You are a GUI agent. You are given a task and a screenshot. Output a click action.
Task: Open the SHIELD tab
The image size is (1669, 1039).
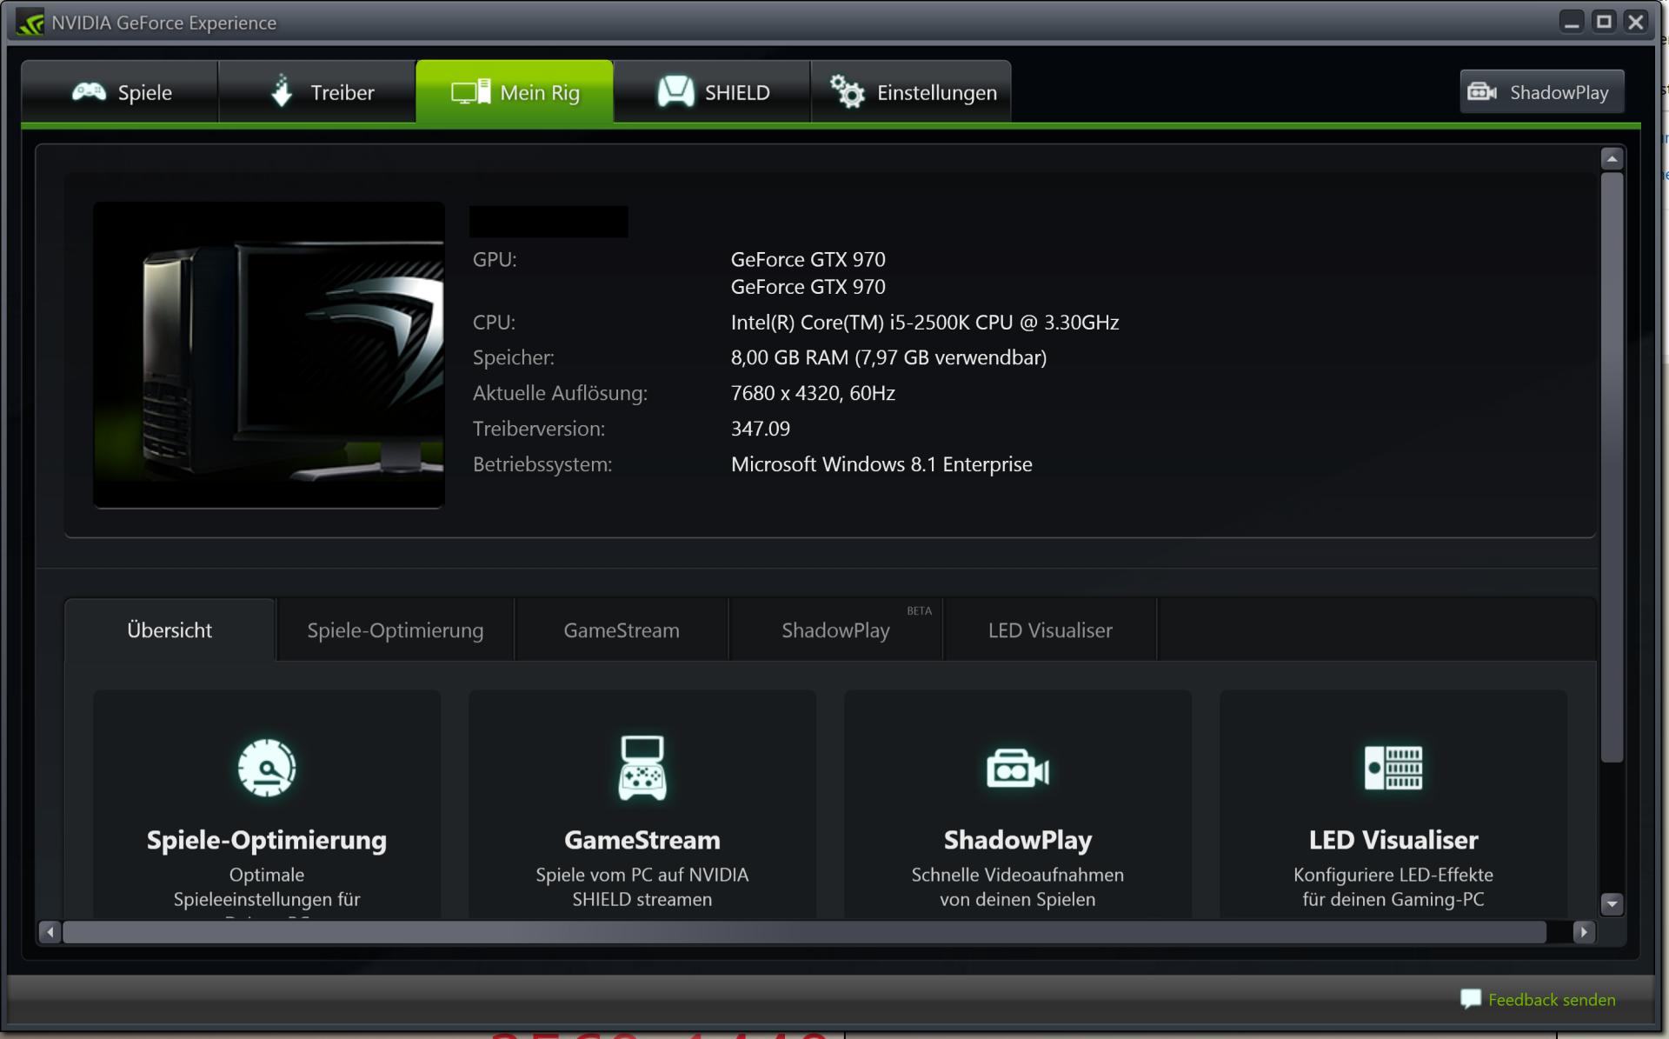[x=712, y=92]
